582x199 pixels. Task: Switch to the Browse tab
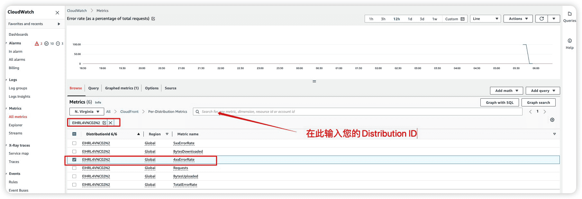(x=76, y=88)
